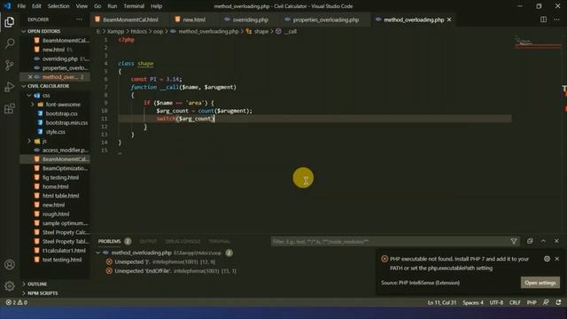567x319 pixels.
Task: Click Ln 11, Col 31 status item
Action: 442,302
